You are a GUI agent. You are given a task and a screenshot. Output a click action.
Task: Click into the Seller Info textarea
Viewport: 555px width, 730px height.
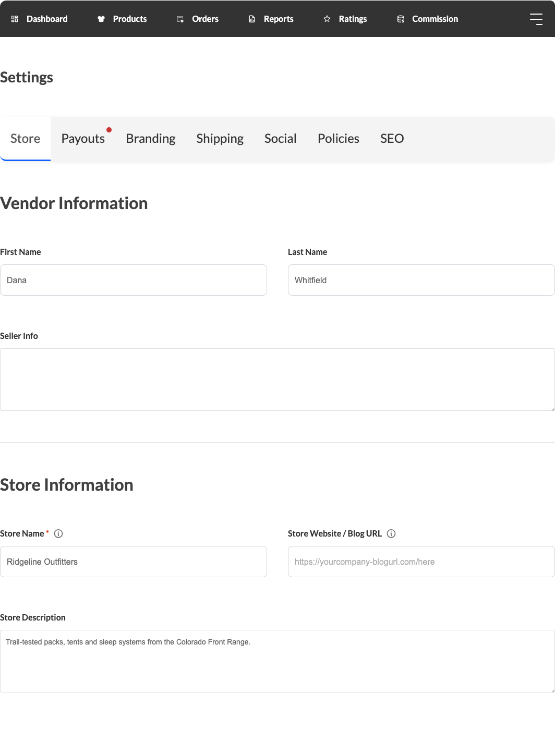click(277, 380)
